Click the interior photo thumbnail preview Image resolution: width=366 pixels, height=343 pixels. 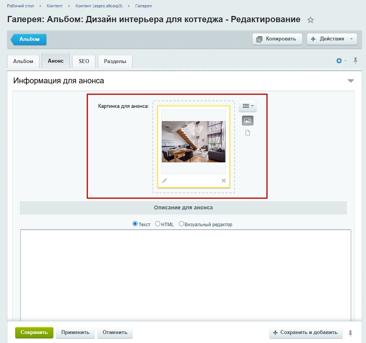pyautogui.click(x=193, y=142)
